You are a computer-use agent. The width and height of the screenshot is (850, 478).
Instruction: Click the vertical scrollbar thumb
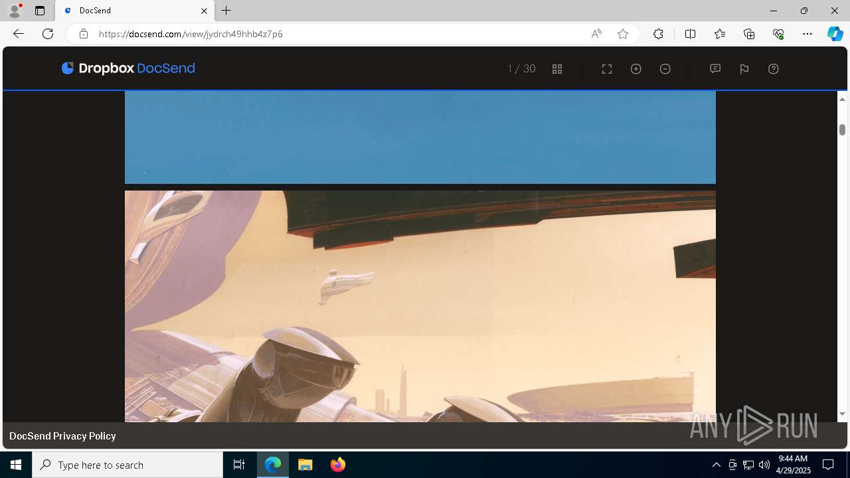tap(842, 129)
